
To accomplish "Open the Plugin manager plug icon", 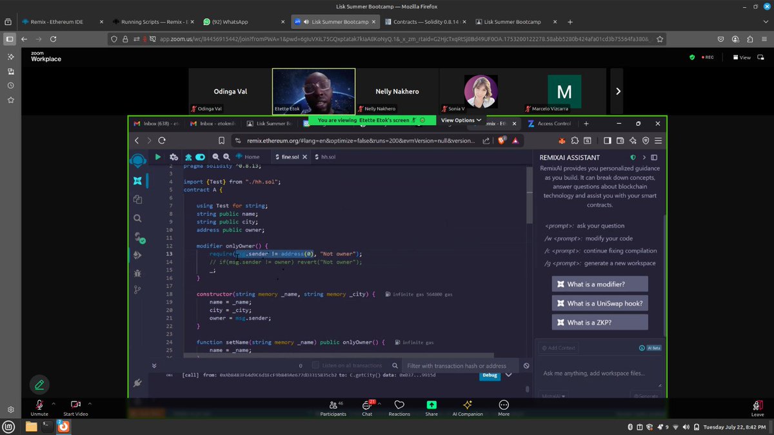I will pyautogui.click(x=137, y=383).
